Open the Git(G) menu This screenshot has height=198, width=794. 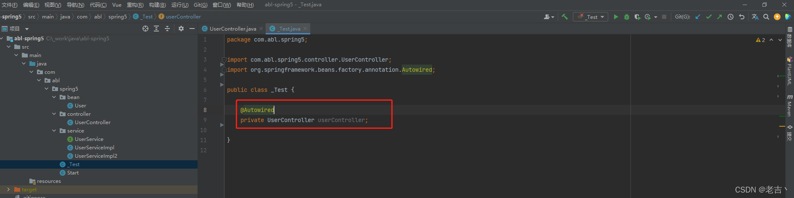pos(200,5)
